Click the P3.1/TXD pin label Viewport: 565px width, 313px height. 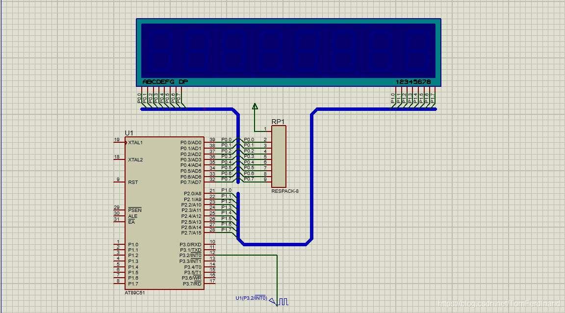tap(191, 250)
